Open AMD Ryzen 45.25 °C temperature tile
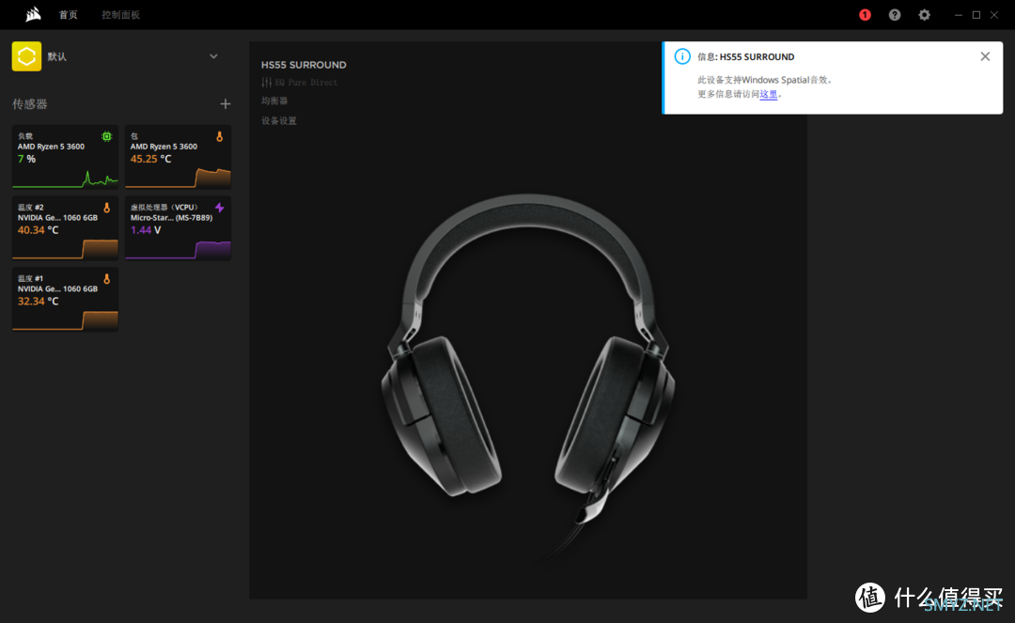 click(x=178, y=157)
